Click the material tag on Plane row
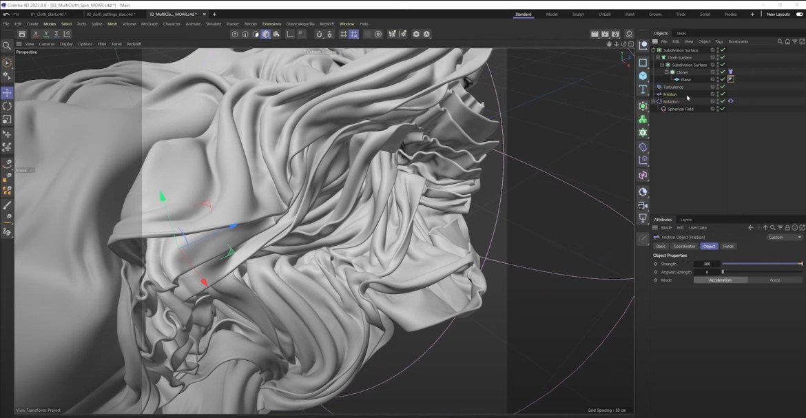 [730, 79]
